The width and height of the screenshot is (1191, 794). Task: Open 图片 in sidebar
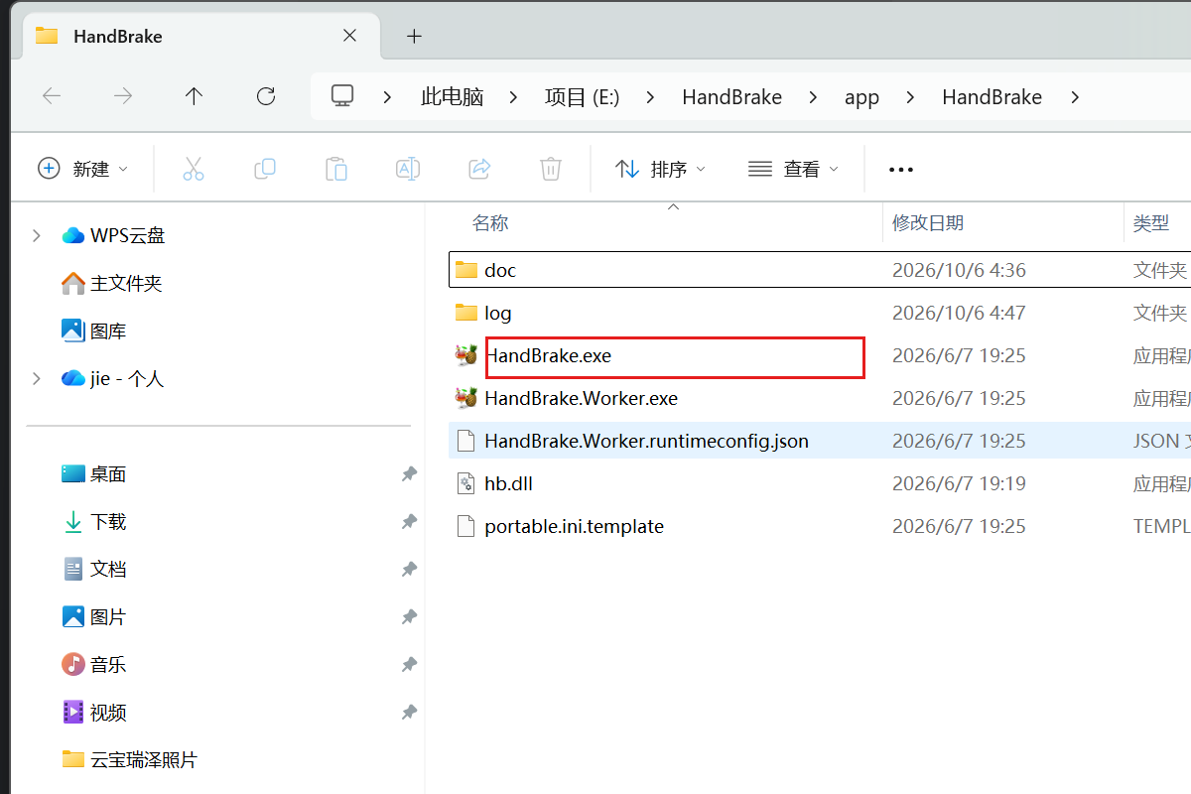(x=94, y=617)
